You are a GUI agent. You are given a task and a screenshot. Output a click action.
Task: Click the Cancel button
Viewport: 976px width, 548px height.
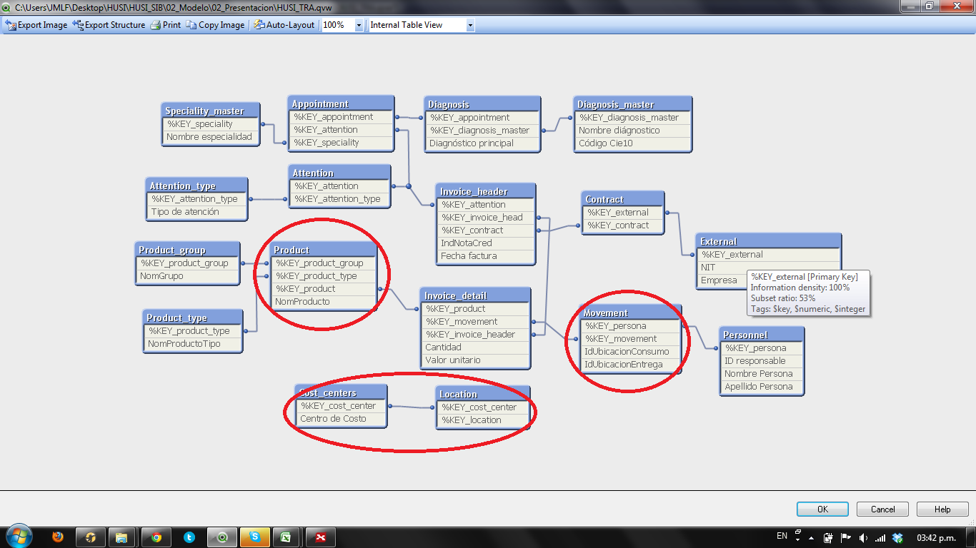(882, 509)
